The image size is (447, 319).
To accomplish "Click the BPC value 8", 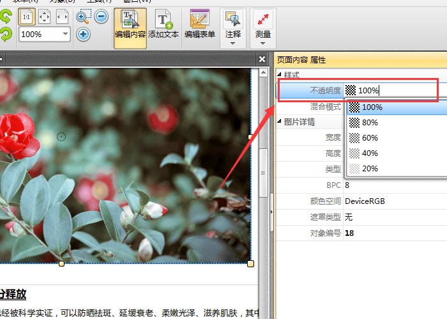I will tap(347, 185).
